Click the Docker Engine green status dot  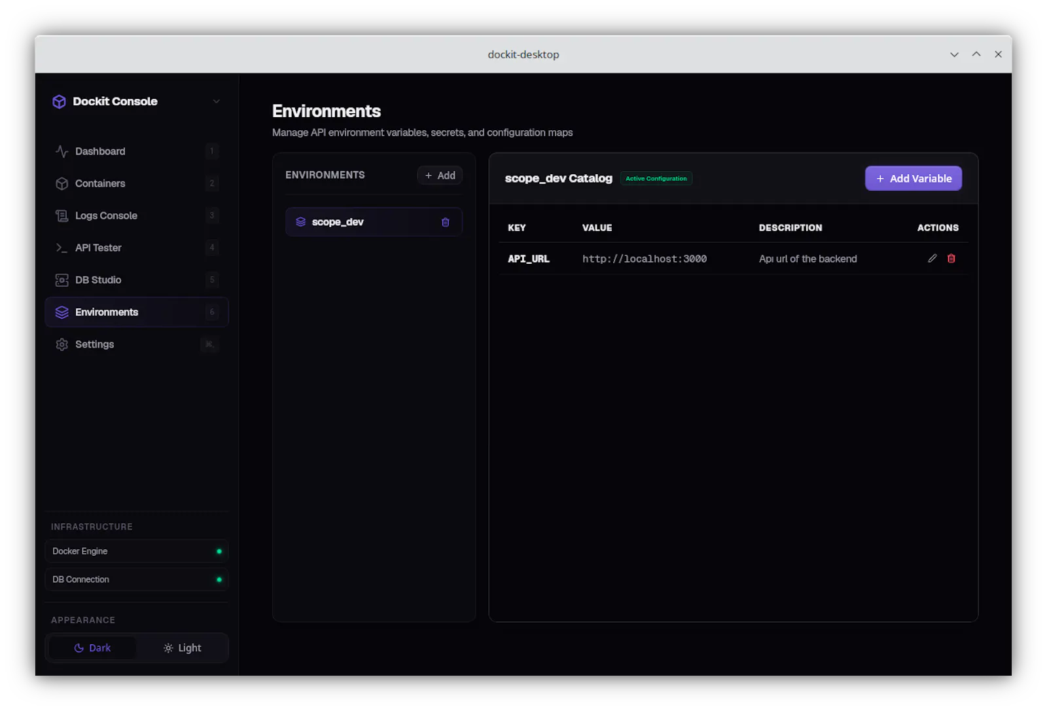tap(219, 551)
